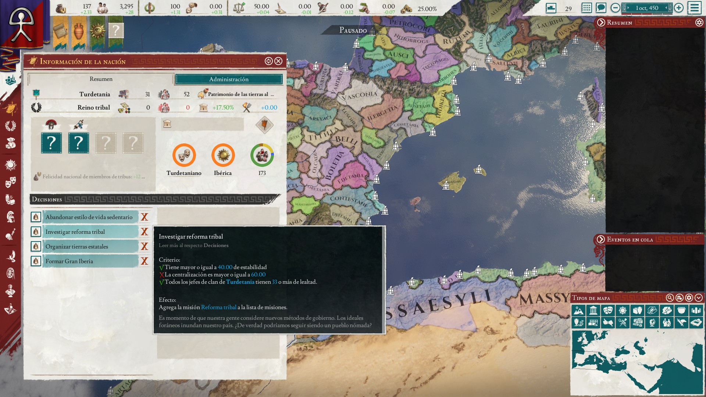Collapse Tipos de mapa with chevron

(698, 298)
